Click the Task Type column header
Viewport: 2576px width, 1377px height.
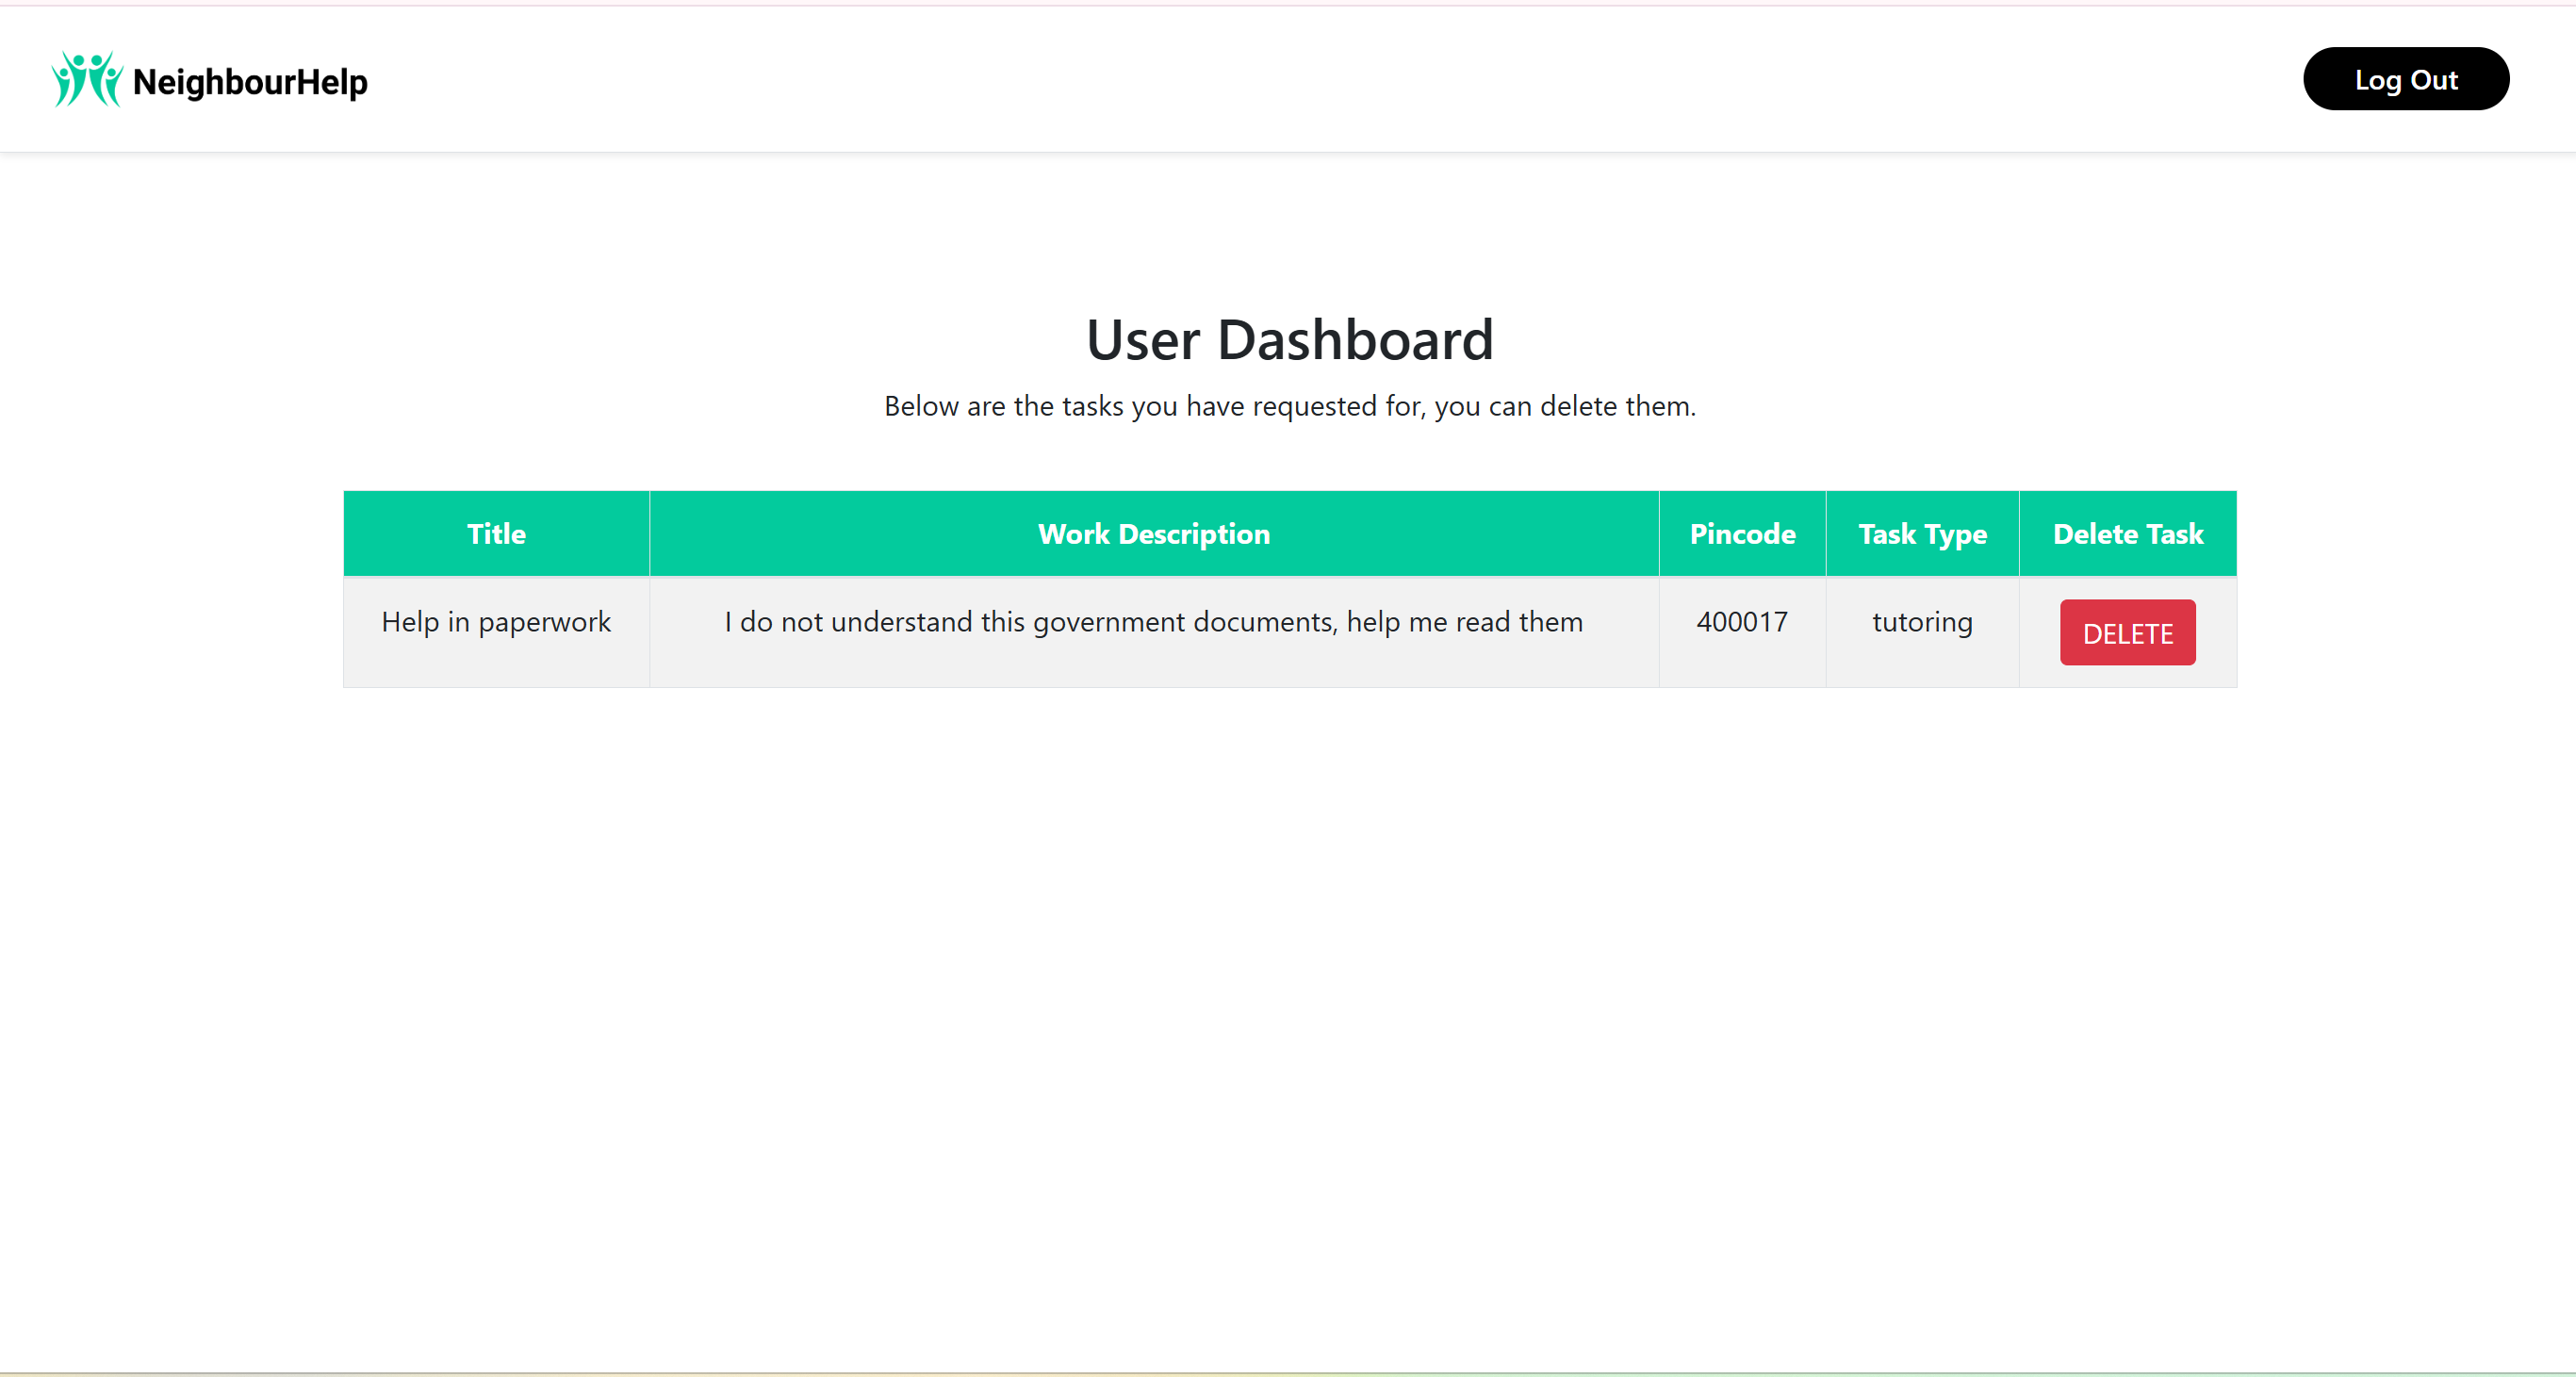(1921, 534)
